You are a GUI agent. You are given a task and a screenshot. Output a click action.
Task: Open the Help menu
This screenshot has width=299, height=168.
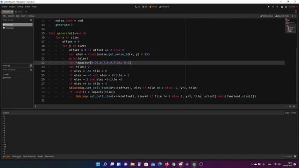(34, 7)
